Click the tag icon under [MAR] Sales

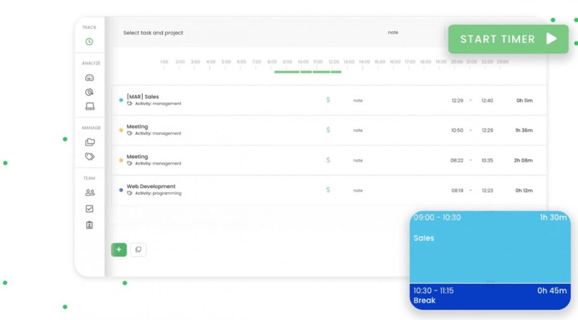129,104
